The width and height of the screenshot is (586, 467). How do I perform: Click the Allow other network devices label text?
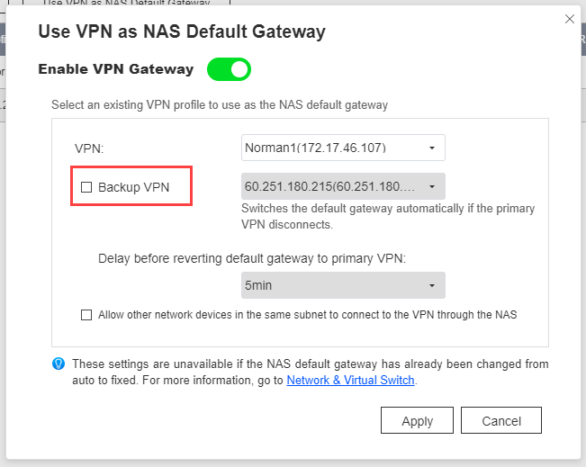308,315
